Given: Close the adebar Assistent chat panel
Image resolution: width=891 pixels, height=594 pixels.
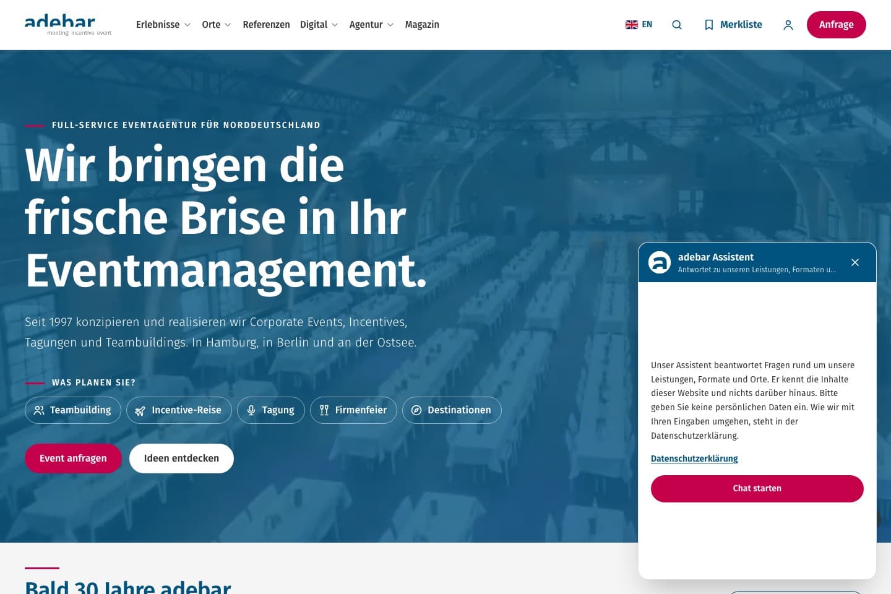Looking at the screenshot, I should pyautogui.click(x=855, y=262).
